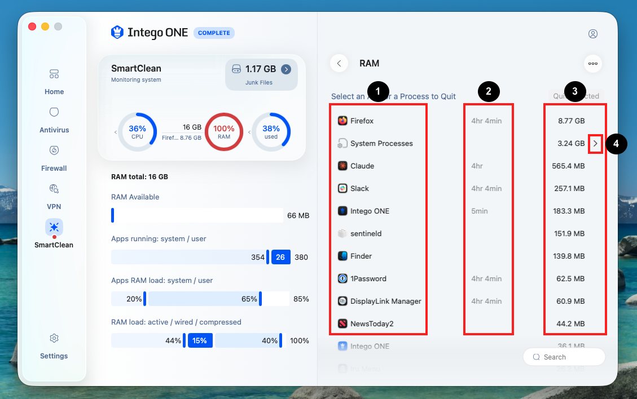637x399 pixels.
Task: Click the Claude process name
Action: (x=362, y=166)
